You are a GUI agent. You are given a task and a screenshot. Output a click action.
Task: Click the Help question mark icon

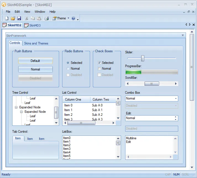point(73,18)
